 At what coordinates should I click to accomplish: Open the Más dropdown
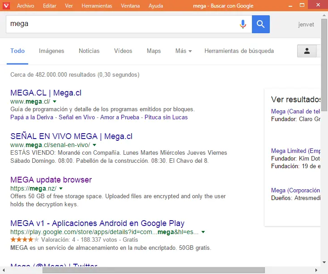(183, 51)
